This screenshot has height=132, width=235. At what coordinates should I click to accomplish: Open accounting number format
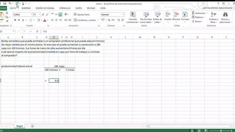click(103, 20)
